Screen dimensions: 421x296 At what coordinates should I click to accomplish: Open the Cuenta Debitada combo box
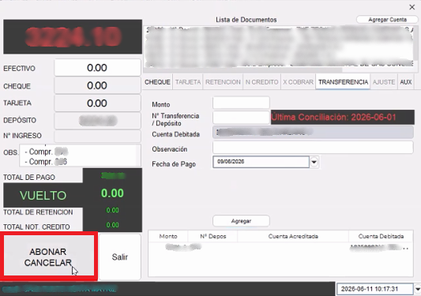click(x=313, y=133)
